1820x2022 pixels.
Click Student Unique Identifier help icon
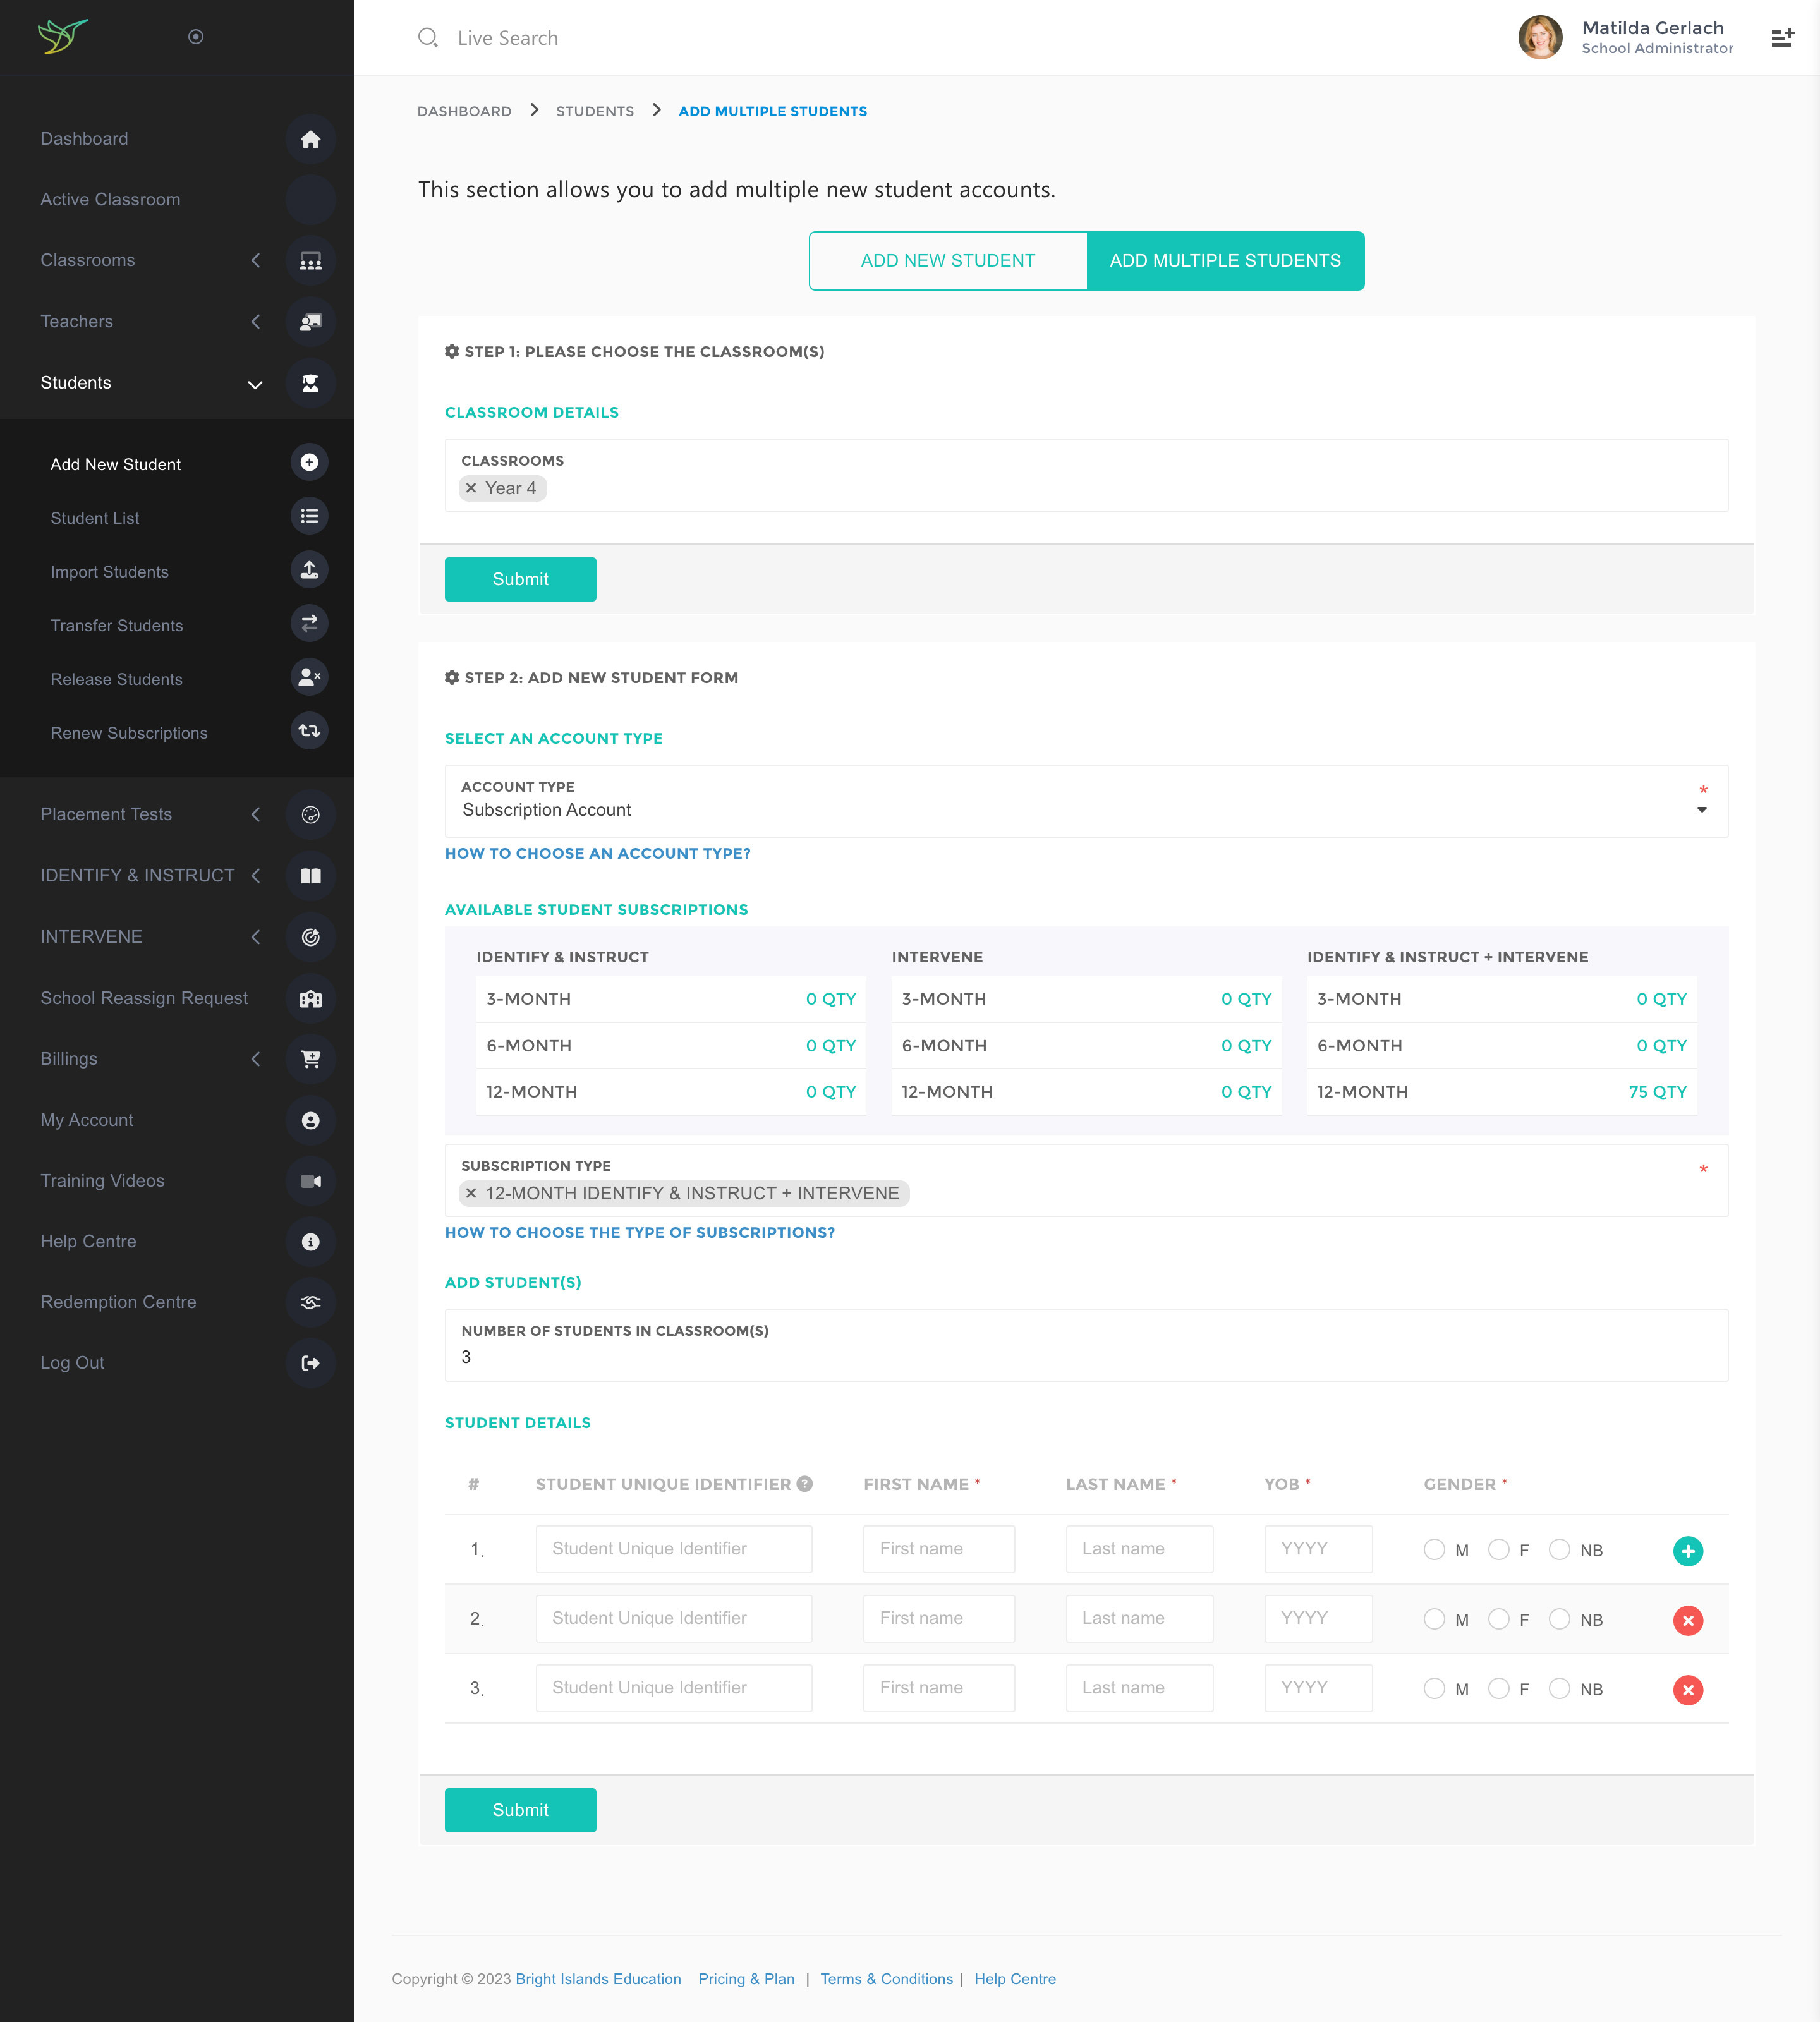[x=804, y=1484]
